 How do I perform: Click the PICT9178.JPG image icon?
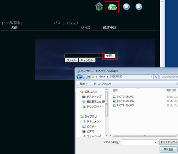click(114, 97)
